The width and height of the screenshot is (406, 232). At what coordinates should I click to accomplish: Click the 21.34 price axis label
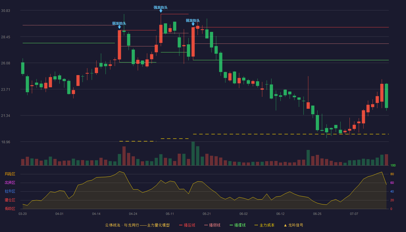pyautogui.click(x=6, y=115)
